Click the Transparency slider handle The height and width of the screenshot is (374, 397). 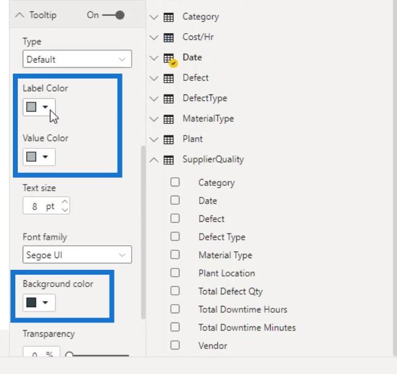[x=69, y=354]
